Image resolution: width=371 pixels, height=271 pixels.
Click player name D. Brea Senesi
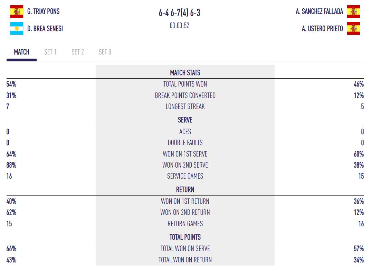click(45, 29)
